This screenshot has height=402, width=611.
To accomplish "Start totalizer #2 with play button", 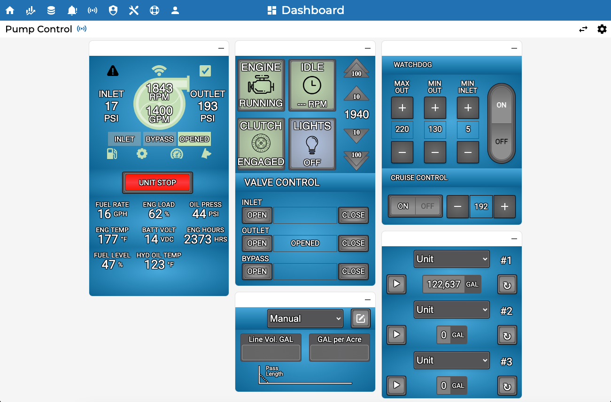I will pos(396,335).
